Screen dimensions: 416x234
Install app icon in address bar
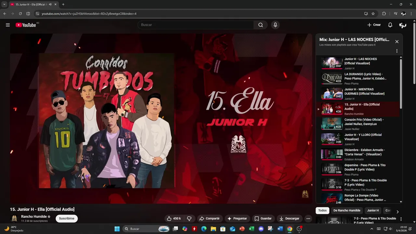pyautogui.click(x=366, y=14)
